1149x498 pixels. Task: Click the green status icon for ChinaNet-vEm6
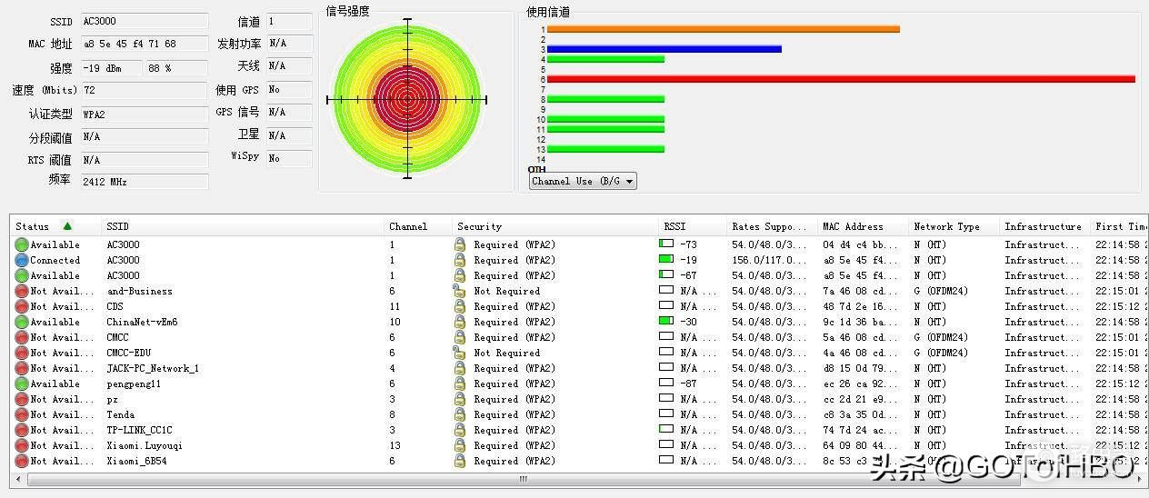(x=22, y=322)
